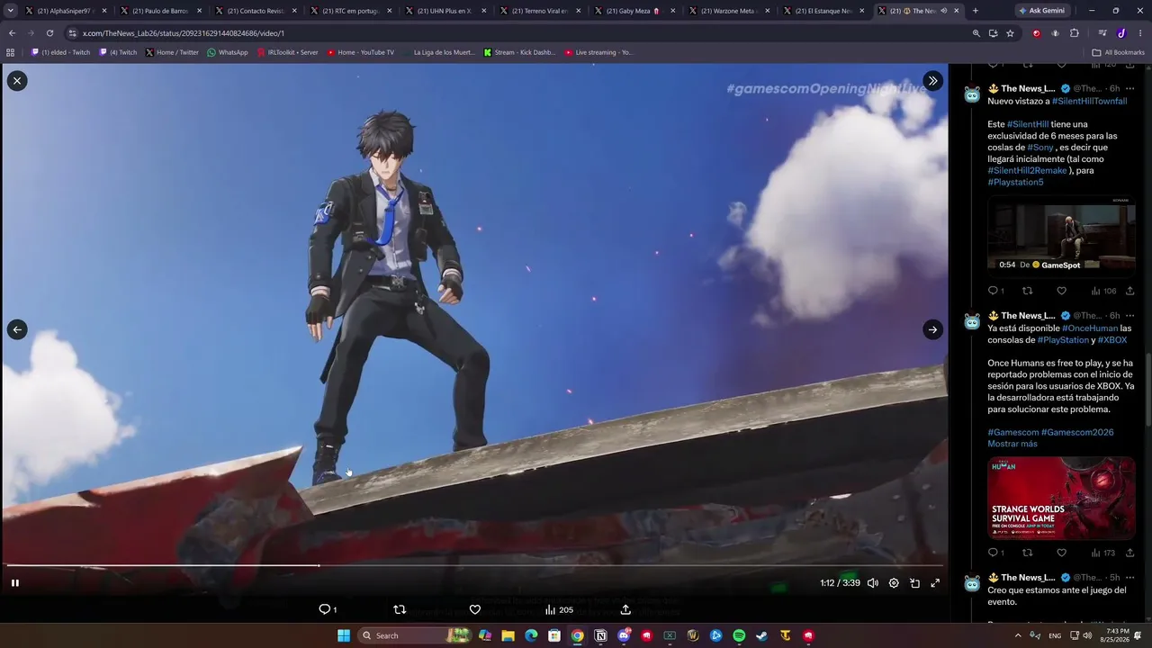Open the elded - Twitch bookmark
1152x648 pixels.
click(x=61, y=52)
